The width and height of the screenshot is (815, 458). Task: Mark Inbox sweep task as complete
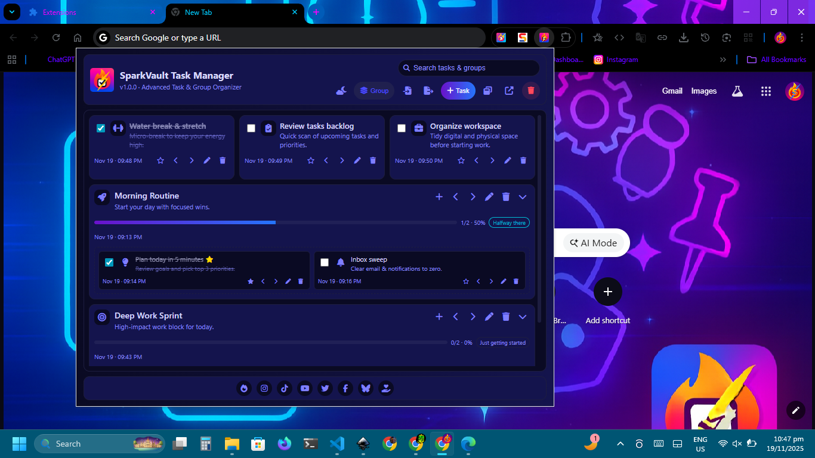click(325, 262)
